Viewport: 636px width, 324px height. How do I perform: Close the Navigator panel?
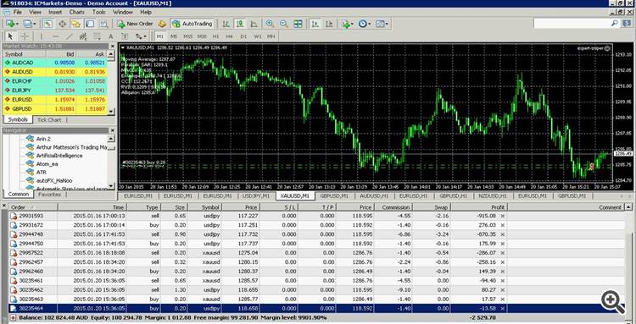112,130
